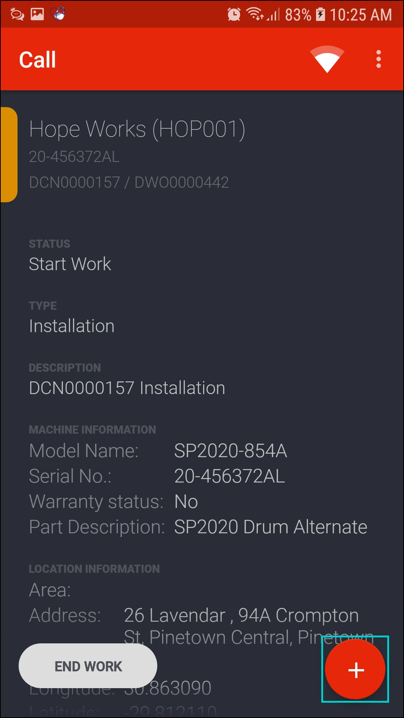Tap the white connectivity icon in app bar
The height and width of the screenshot is (718, 404).
click(327, 59)
